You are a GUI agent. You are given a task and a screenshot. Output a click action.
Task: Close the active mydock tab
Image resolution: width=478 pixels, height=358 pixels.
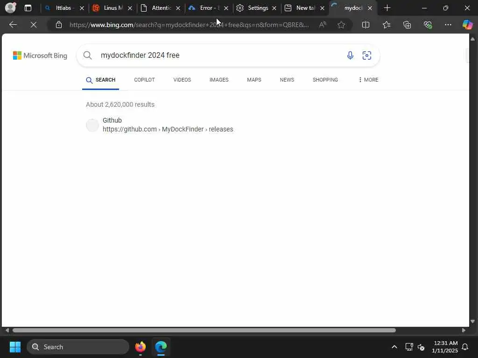coord(370,8)
